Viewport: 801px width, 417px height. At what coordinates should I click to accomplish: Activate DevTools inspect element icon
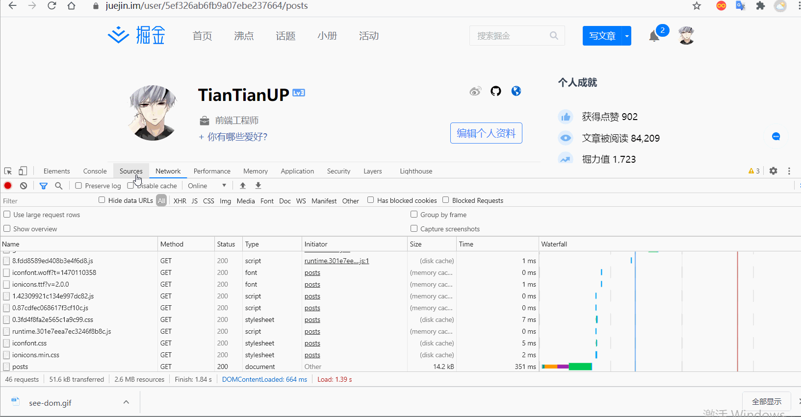pos(8,171)
